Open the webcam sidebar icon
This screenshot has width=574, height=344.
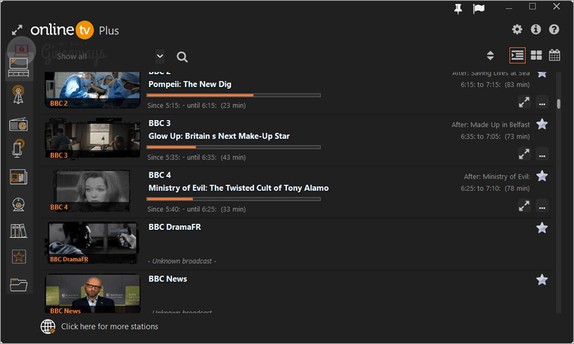tap(19, 204)
